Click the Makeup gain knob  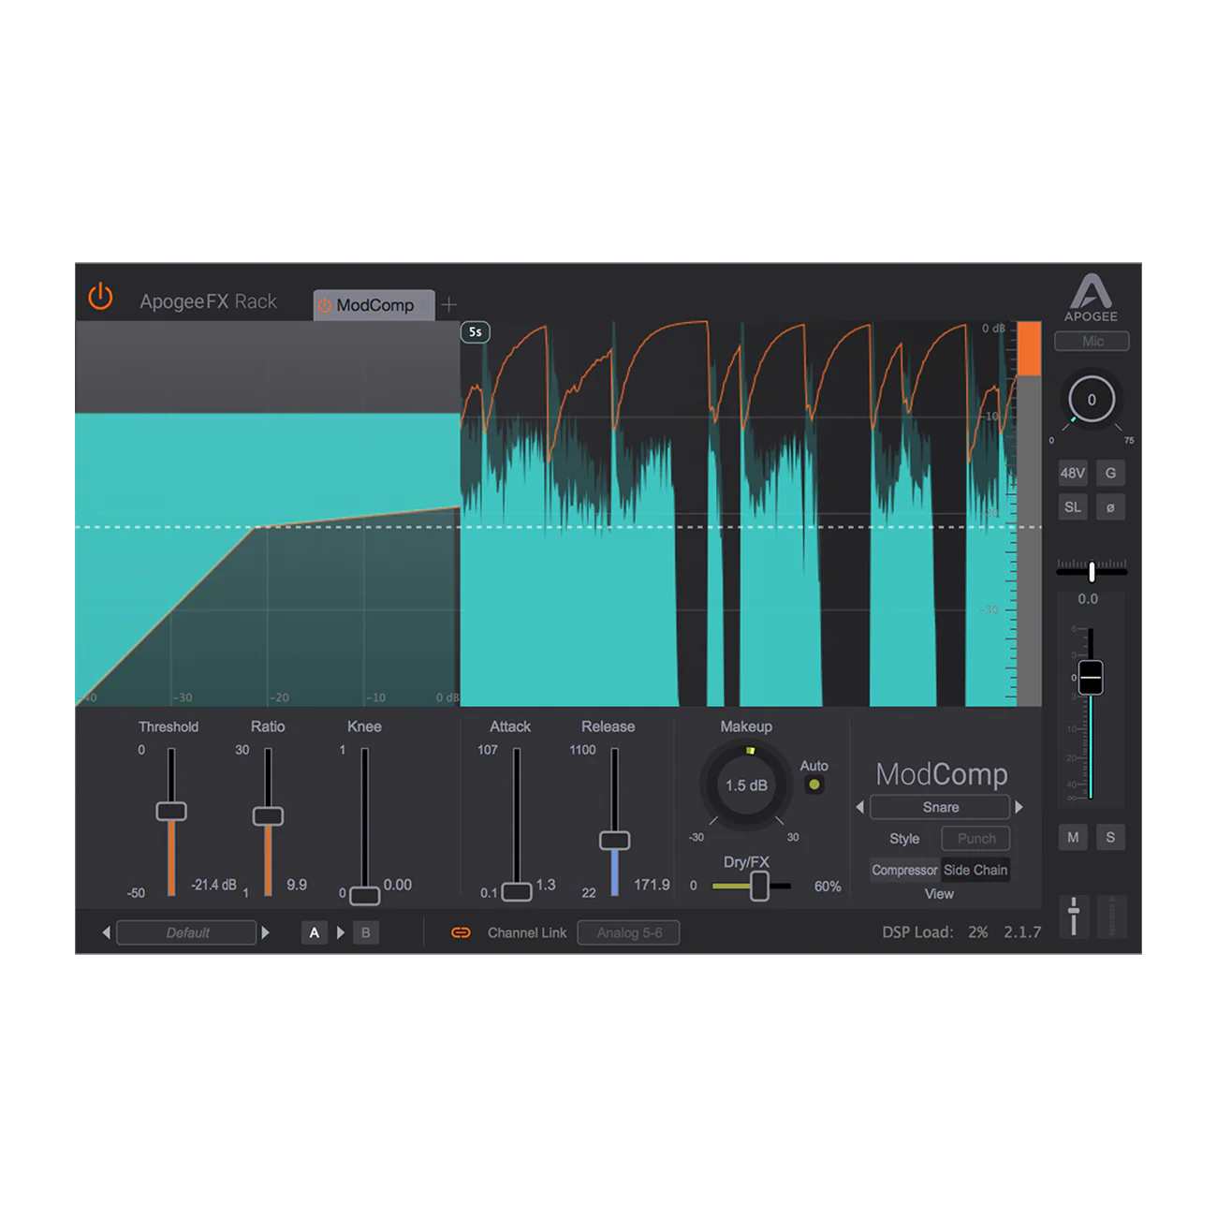(746, 785)
